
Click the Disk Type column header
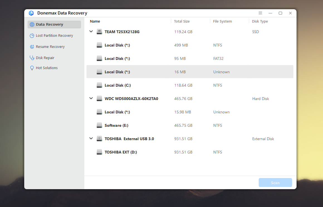tap(260, 21)
